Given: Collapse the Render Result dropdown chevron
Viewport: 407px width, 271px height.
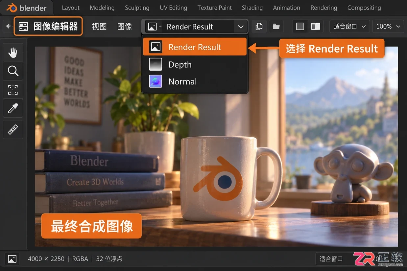Looking at the screenshot, I should click(241, 27).
